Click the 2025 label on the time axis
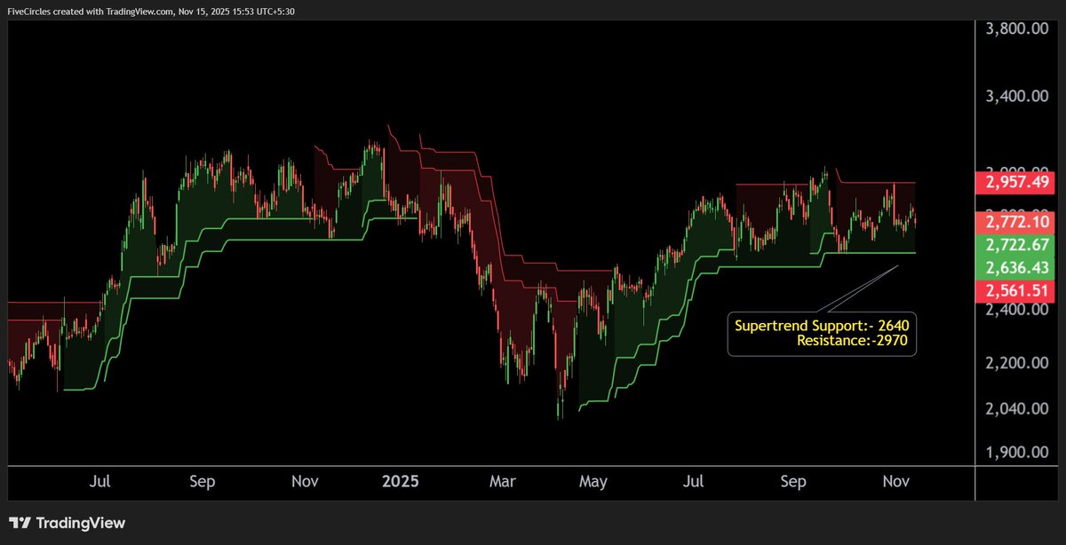The height and width of the screenshot is (545, 1066). (401, 481)
